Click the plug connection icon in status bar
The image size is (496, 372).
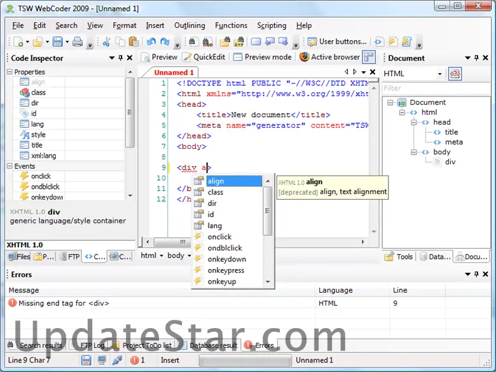point(117,360)
